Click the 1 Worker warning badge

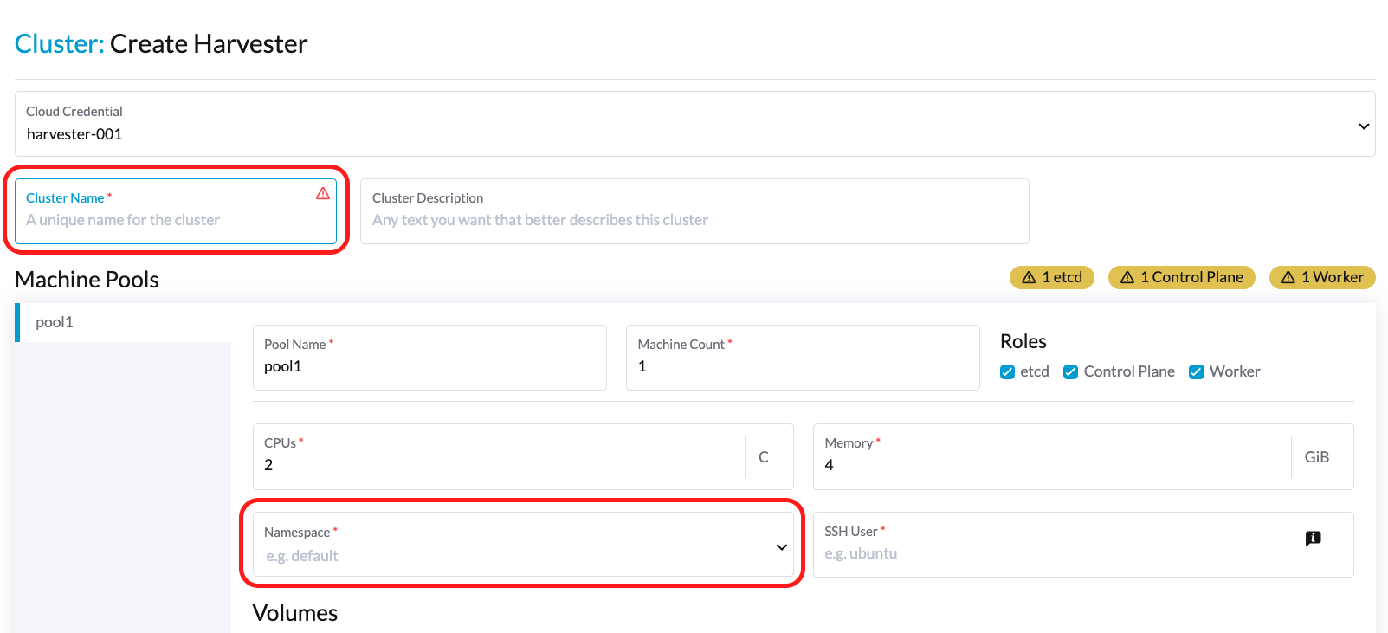coord(1321,277)
